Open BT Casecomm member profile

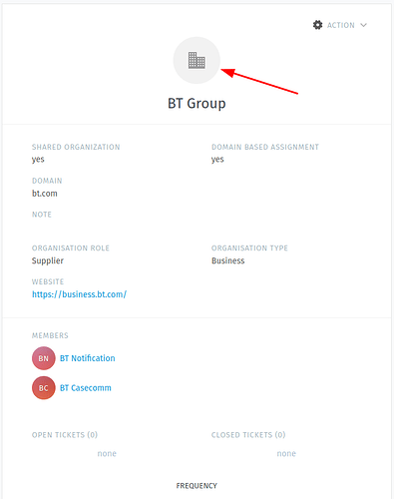[86, 388]
